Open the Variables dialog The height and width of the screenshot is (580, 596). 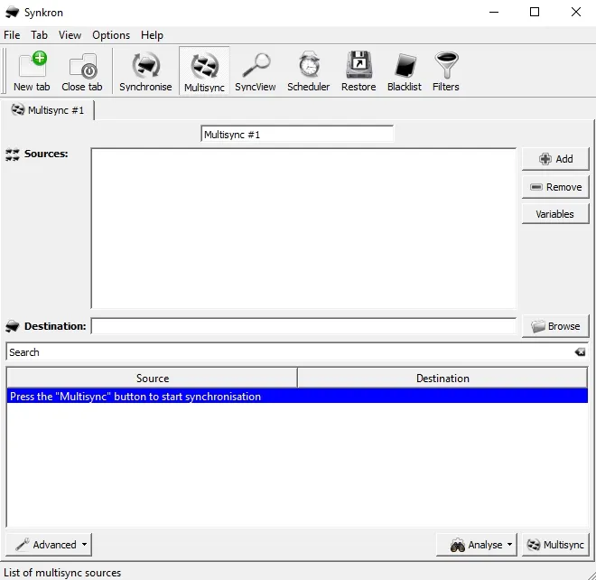coord(555,214)
